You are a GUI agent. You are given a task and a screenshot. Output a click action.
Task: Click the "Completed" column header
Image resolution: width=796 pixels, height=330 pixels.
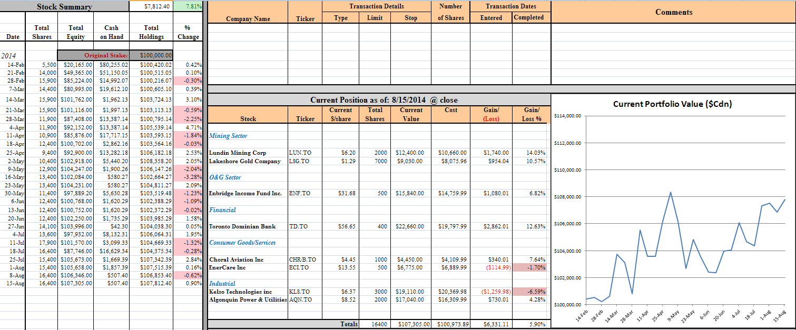pos(529,17)
